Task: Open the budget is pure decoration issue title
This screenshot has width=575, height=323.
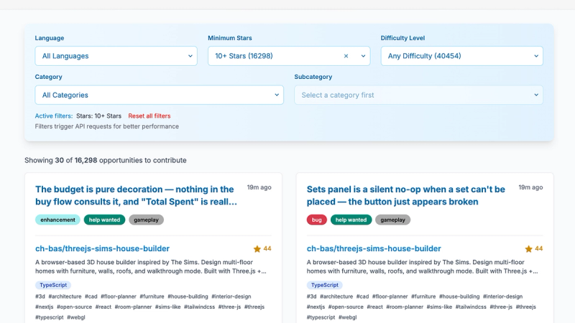Action: pos(136,195)
